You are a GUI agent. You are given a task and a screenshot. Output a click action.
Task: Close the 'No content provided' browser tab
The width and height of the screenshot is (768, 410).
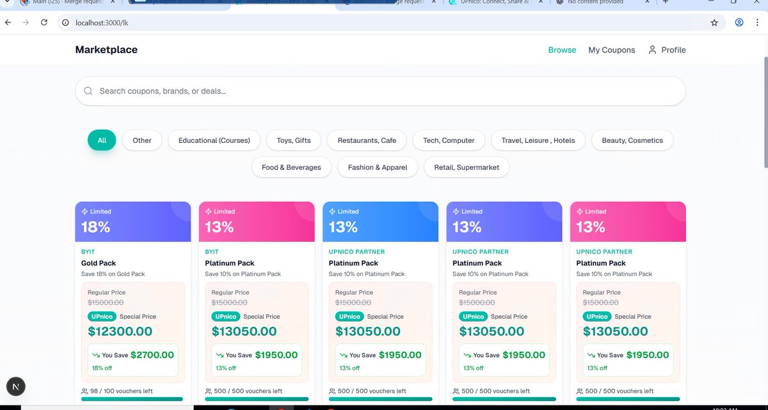648,2
